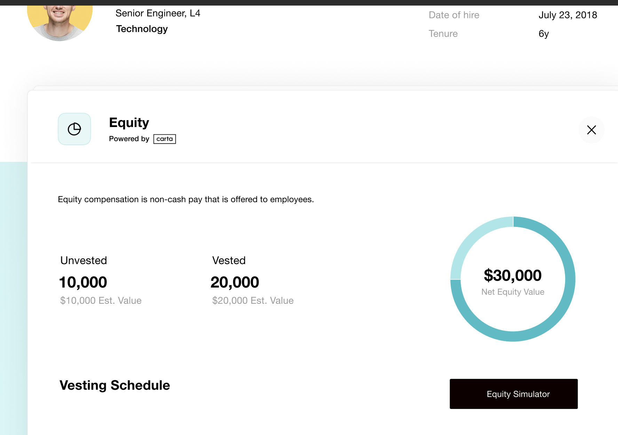The width and height of the screenshot is (618, 435).
Task: Click the $30,000 Net Equity Value label
Action: 513,275
